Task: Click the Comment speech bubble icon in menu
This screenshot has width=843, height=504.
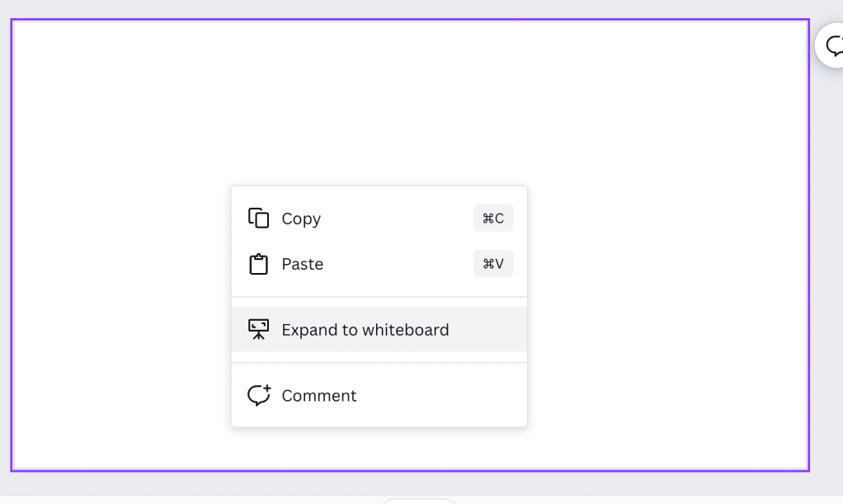Action: coord(259,395)
